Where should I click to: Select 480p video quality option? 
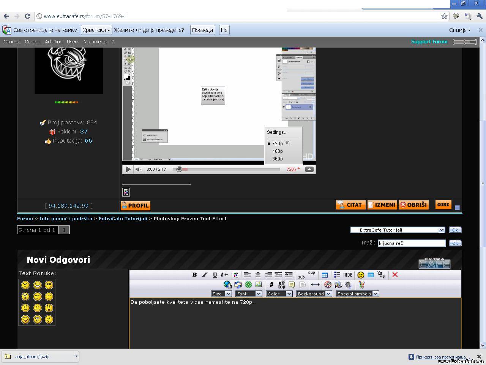coord(278,151)
